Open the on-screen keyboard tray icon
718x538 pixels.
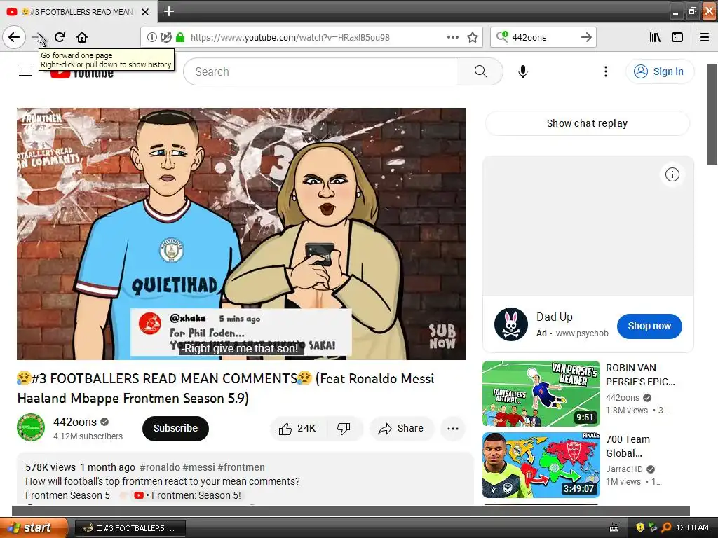tap(614, 528)
